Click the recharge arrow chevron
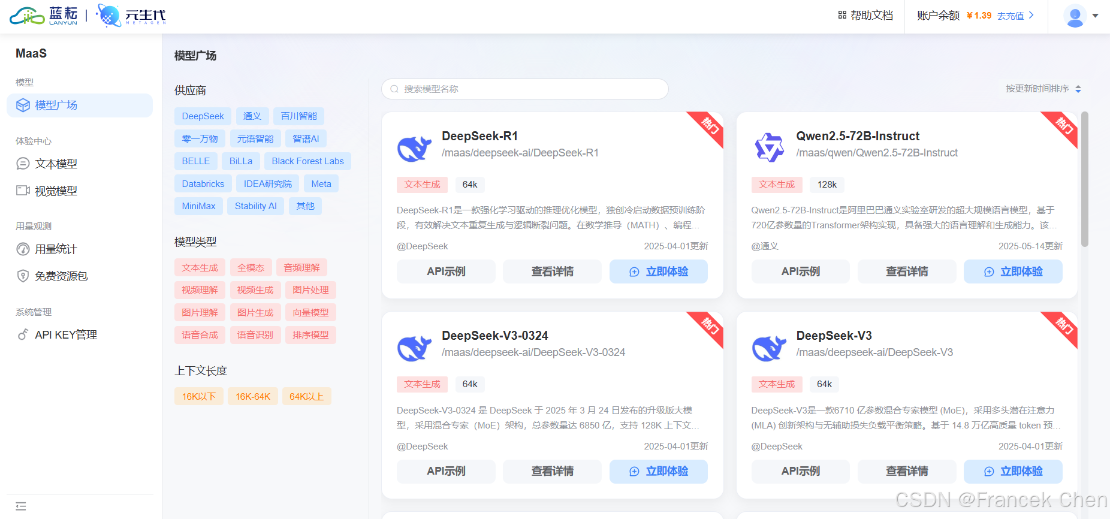Image resolution: width=1110 pixels, height=519 pixels. [1031, 15]
